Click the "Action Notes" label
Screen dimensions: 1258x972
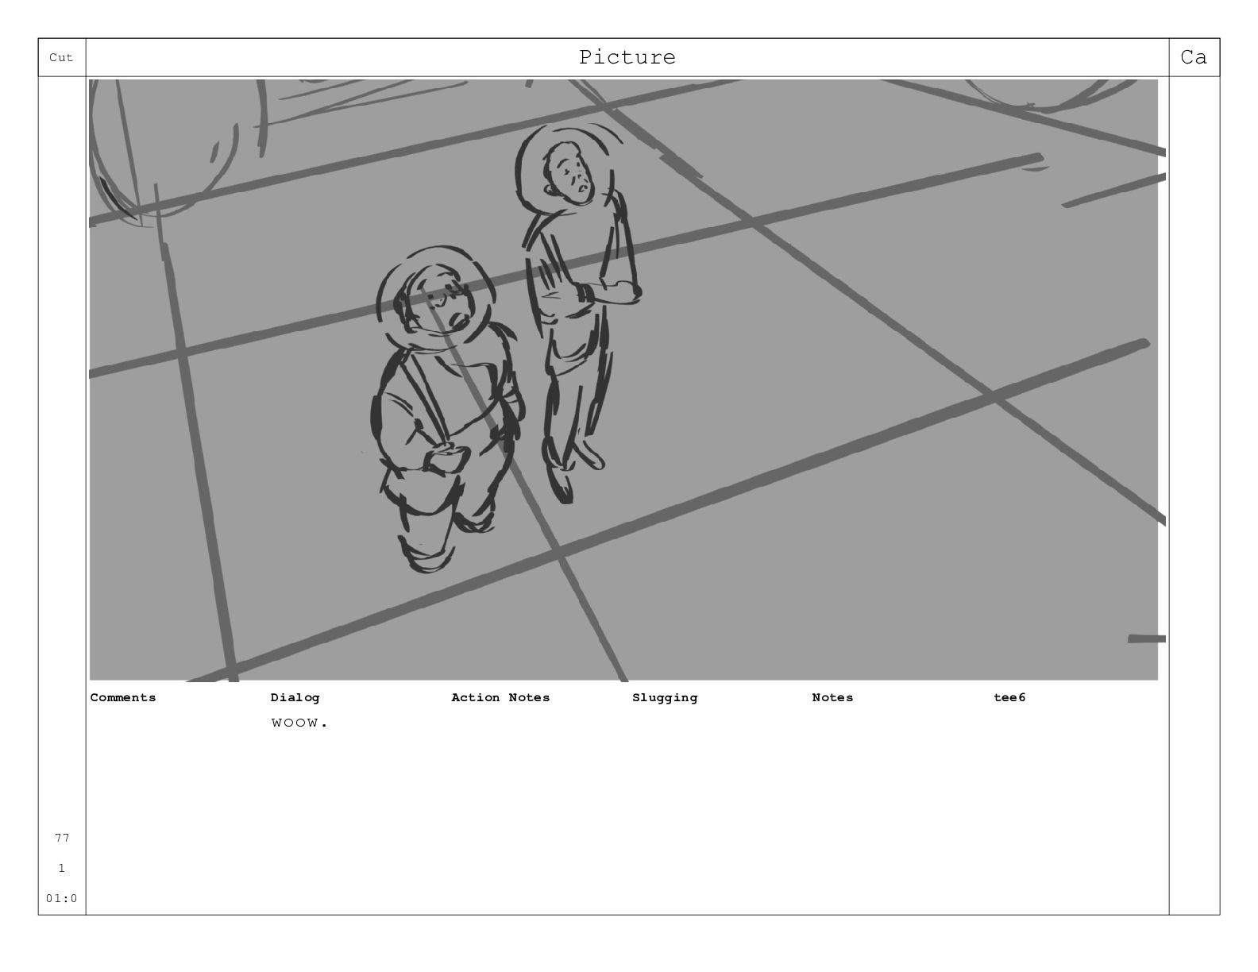(x=500, y=697)
